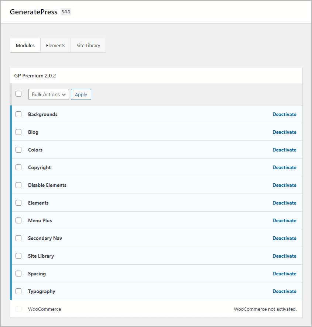Click the GP Premium 2.0.2 heading
312x327 pixels.
(35, 76)
